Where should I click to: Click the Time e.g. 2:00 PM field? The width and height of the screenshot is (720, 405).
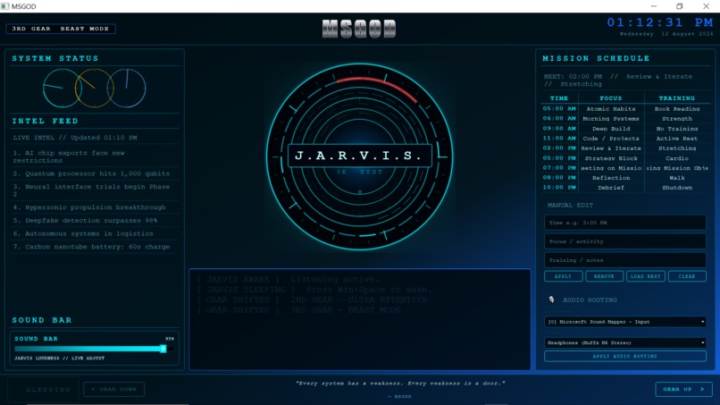[625, 223]
